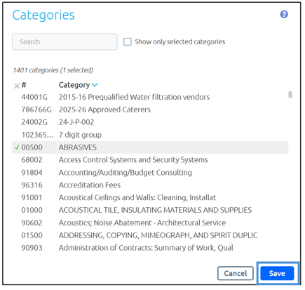Toggle sort arrow next to Category
305x290 pixels.
(x=95, y=85)
